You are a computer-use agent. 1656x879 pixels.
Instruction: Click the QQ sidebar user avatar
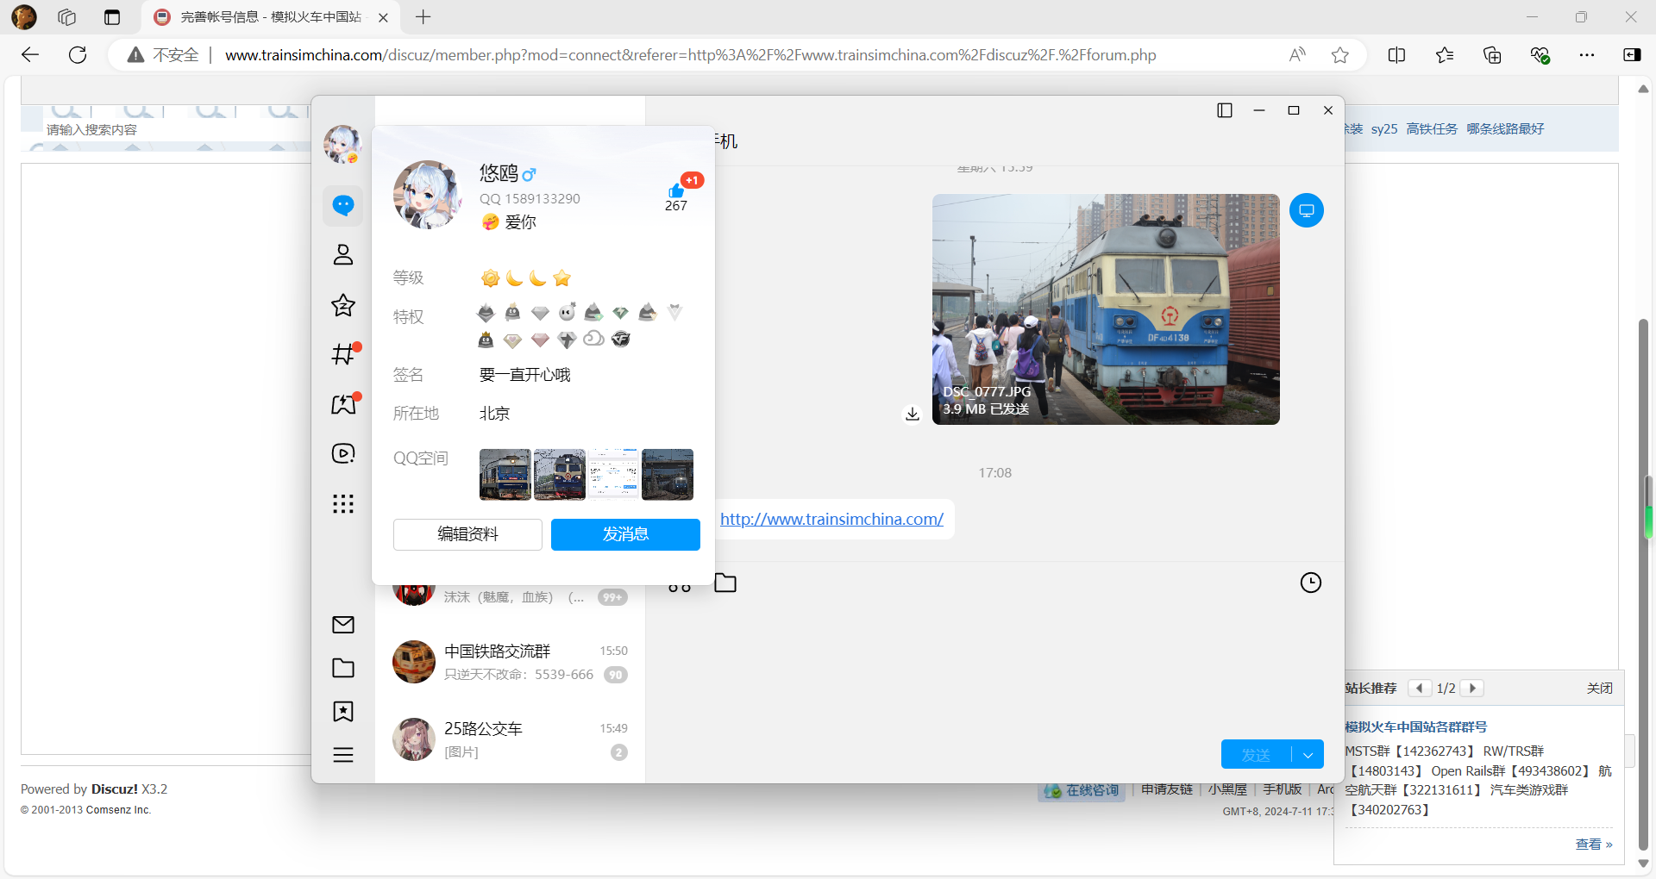tap(342, 144)
